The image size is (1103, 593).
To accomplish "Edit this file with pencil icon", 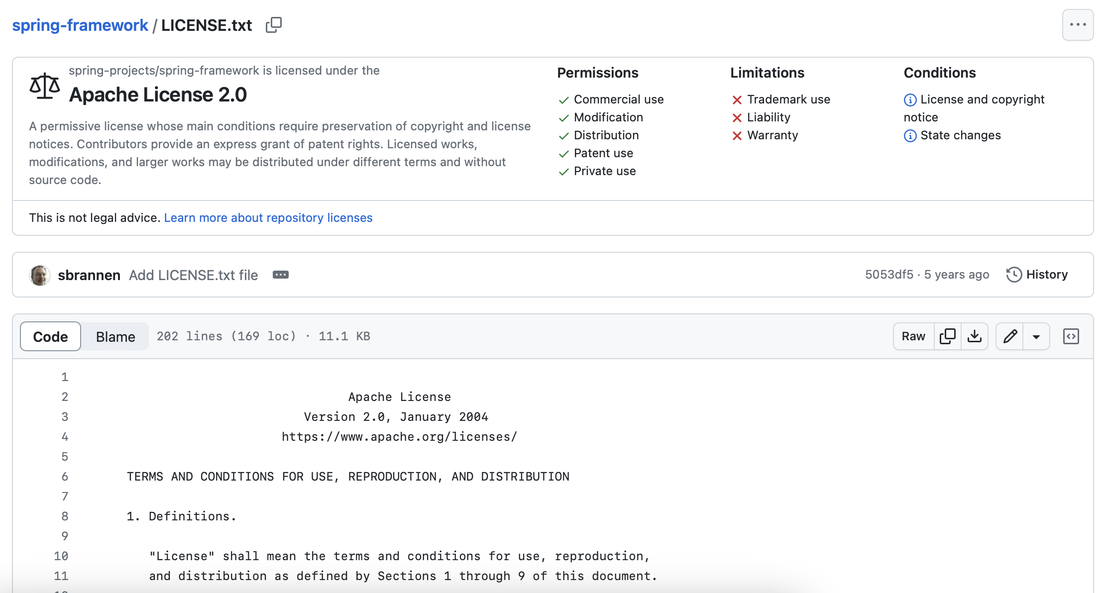I will (x=1010, y=336).
